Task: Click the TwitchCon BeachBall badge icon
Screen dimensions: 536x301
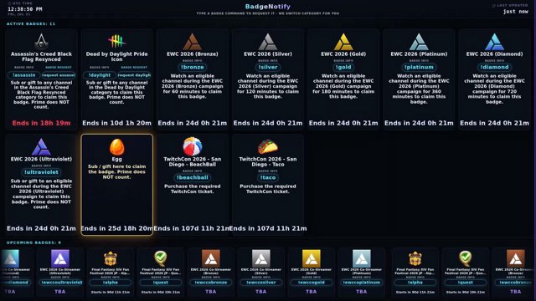Action: [x=192, y=146]
